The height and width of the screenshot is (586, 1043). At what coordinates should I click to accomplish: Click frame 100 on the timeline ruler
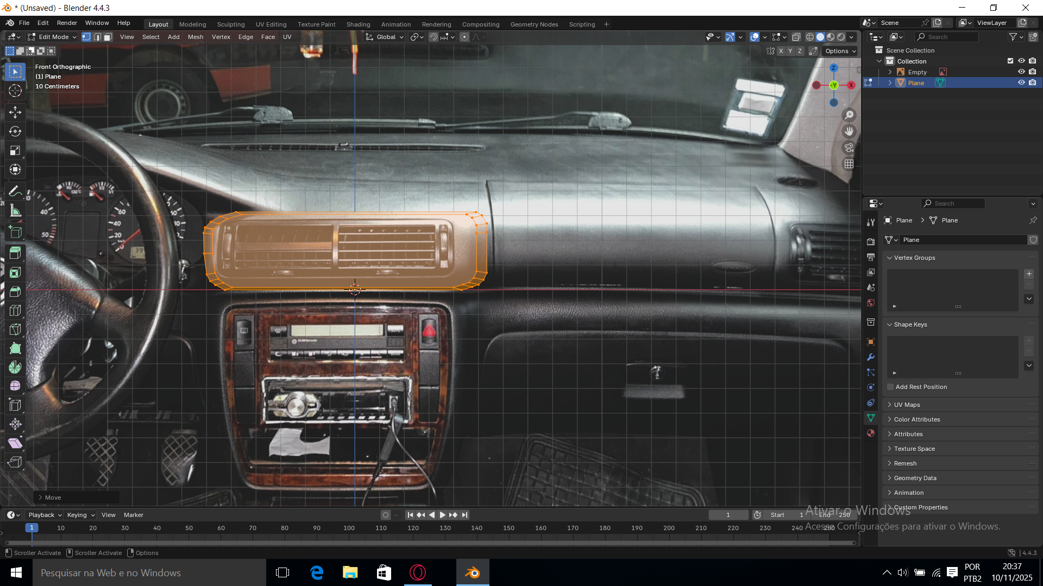[x=349, y=528]
